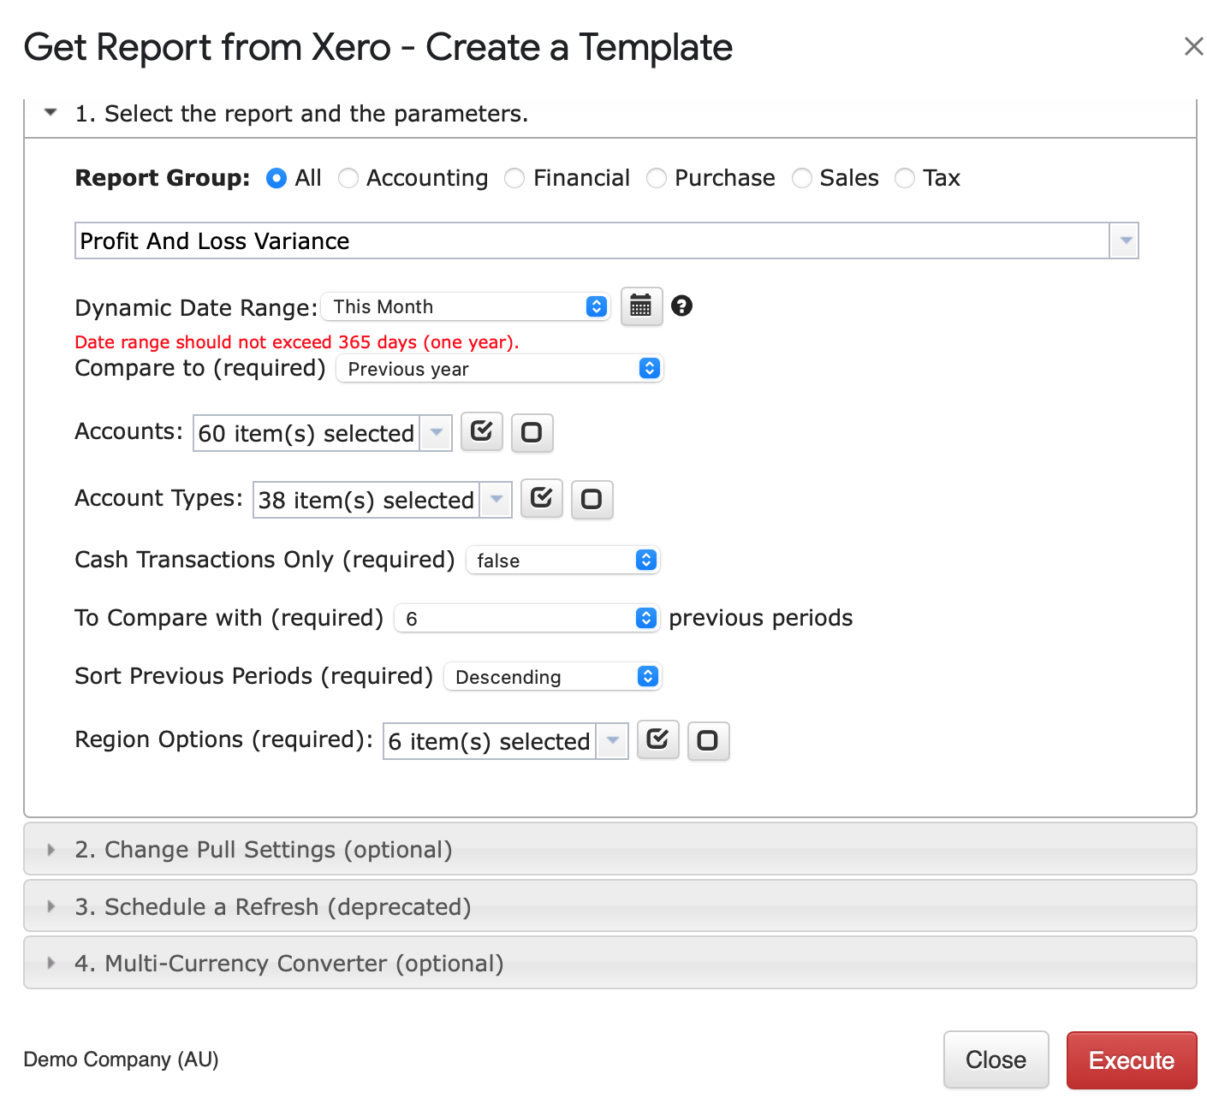Click the Report Group label
This screenshot has width=1207, height=1104.
(163, 178)
